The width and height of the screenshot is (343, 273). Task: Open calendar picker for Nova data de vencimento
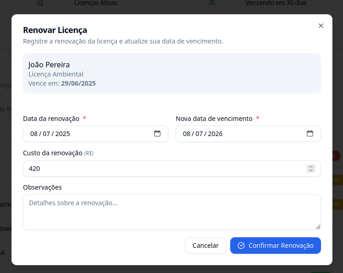[x=310, y=133]
